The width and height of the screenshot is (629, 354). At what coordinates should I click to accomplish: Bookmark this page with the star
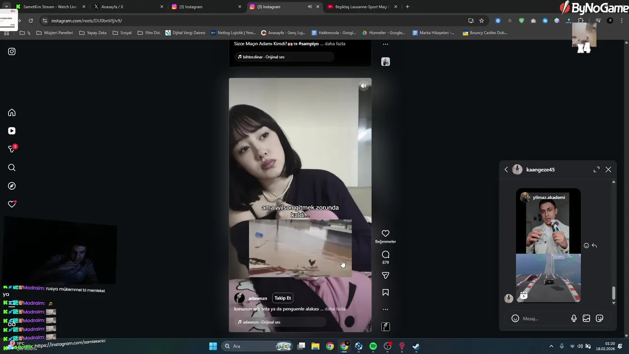(x=482, y=21)
